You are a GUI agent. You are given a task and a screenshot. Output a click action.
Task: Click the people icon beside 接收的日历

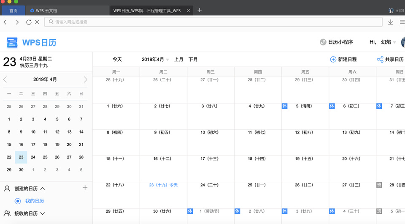pyautogui.click(x=7, y=213)
